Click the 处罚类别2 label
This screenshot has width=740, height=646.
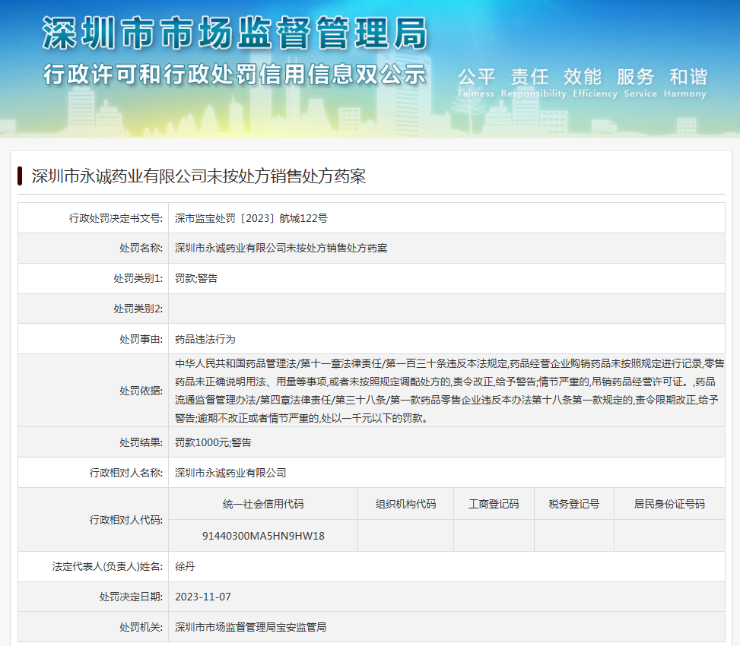138,309
